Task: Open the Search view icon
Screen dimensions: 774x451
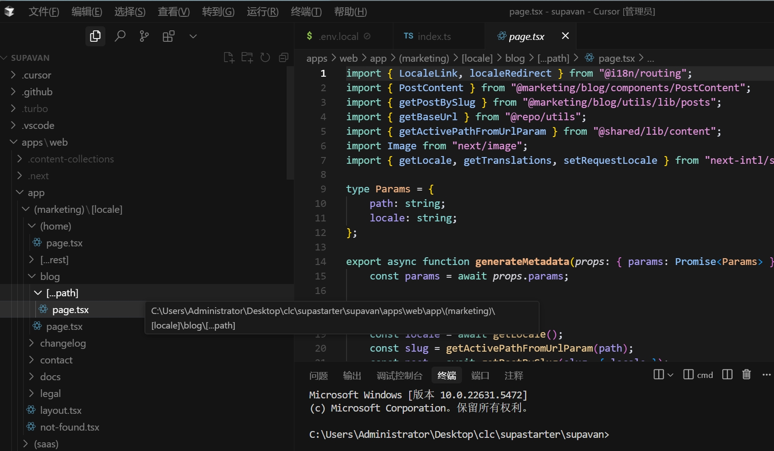Action: [x=120, y=36]
